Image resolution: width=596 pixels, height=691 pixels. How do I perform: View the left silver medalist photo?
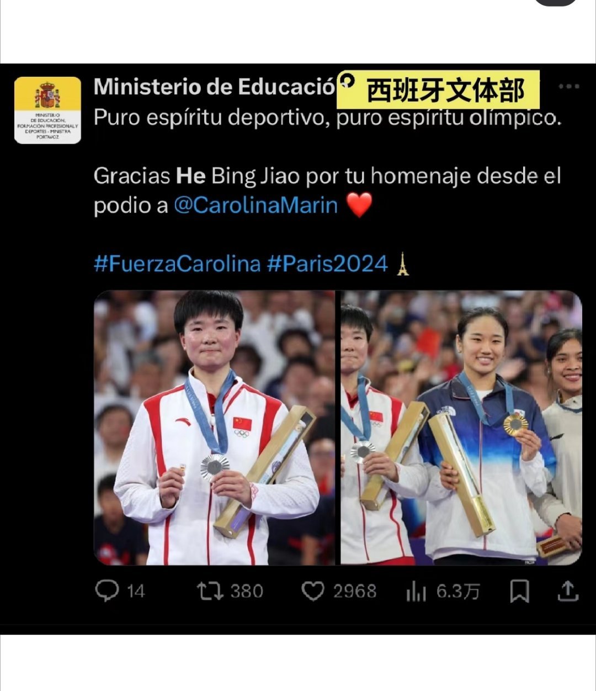tap(214, 428)
